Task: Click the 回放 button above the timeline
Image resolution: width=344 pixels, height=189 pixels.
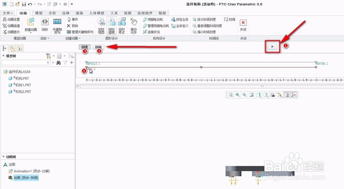Action: point(98,47)
